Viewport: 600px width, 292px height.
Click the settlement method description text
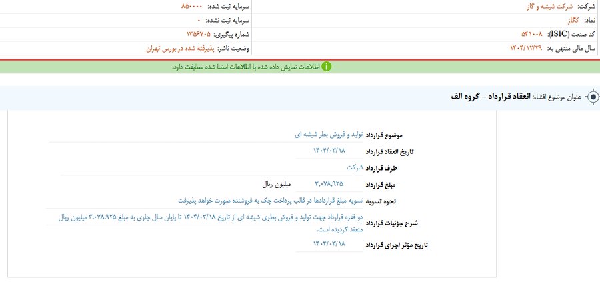270,200
